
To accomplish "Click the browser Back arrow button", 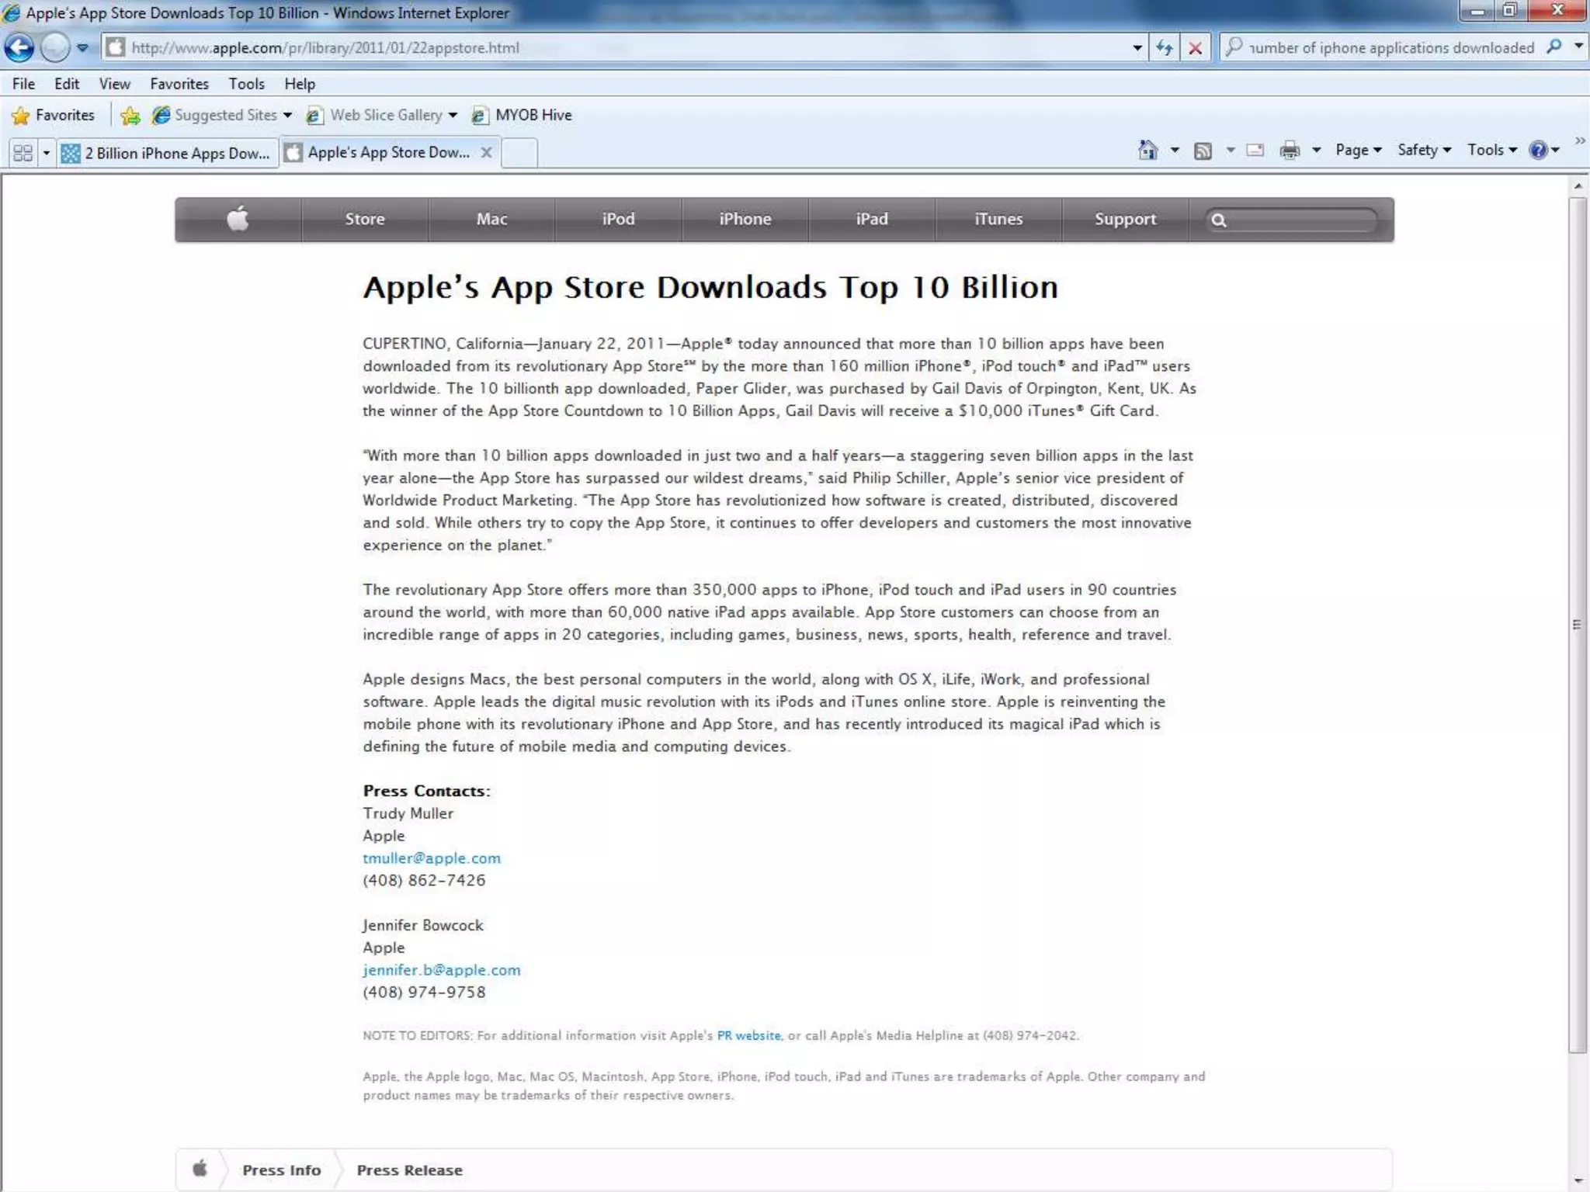I will (19, 48).
